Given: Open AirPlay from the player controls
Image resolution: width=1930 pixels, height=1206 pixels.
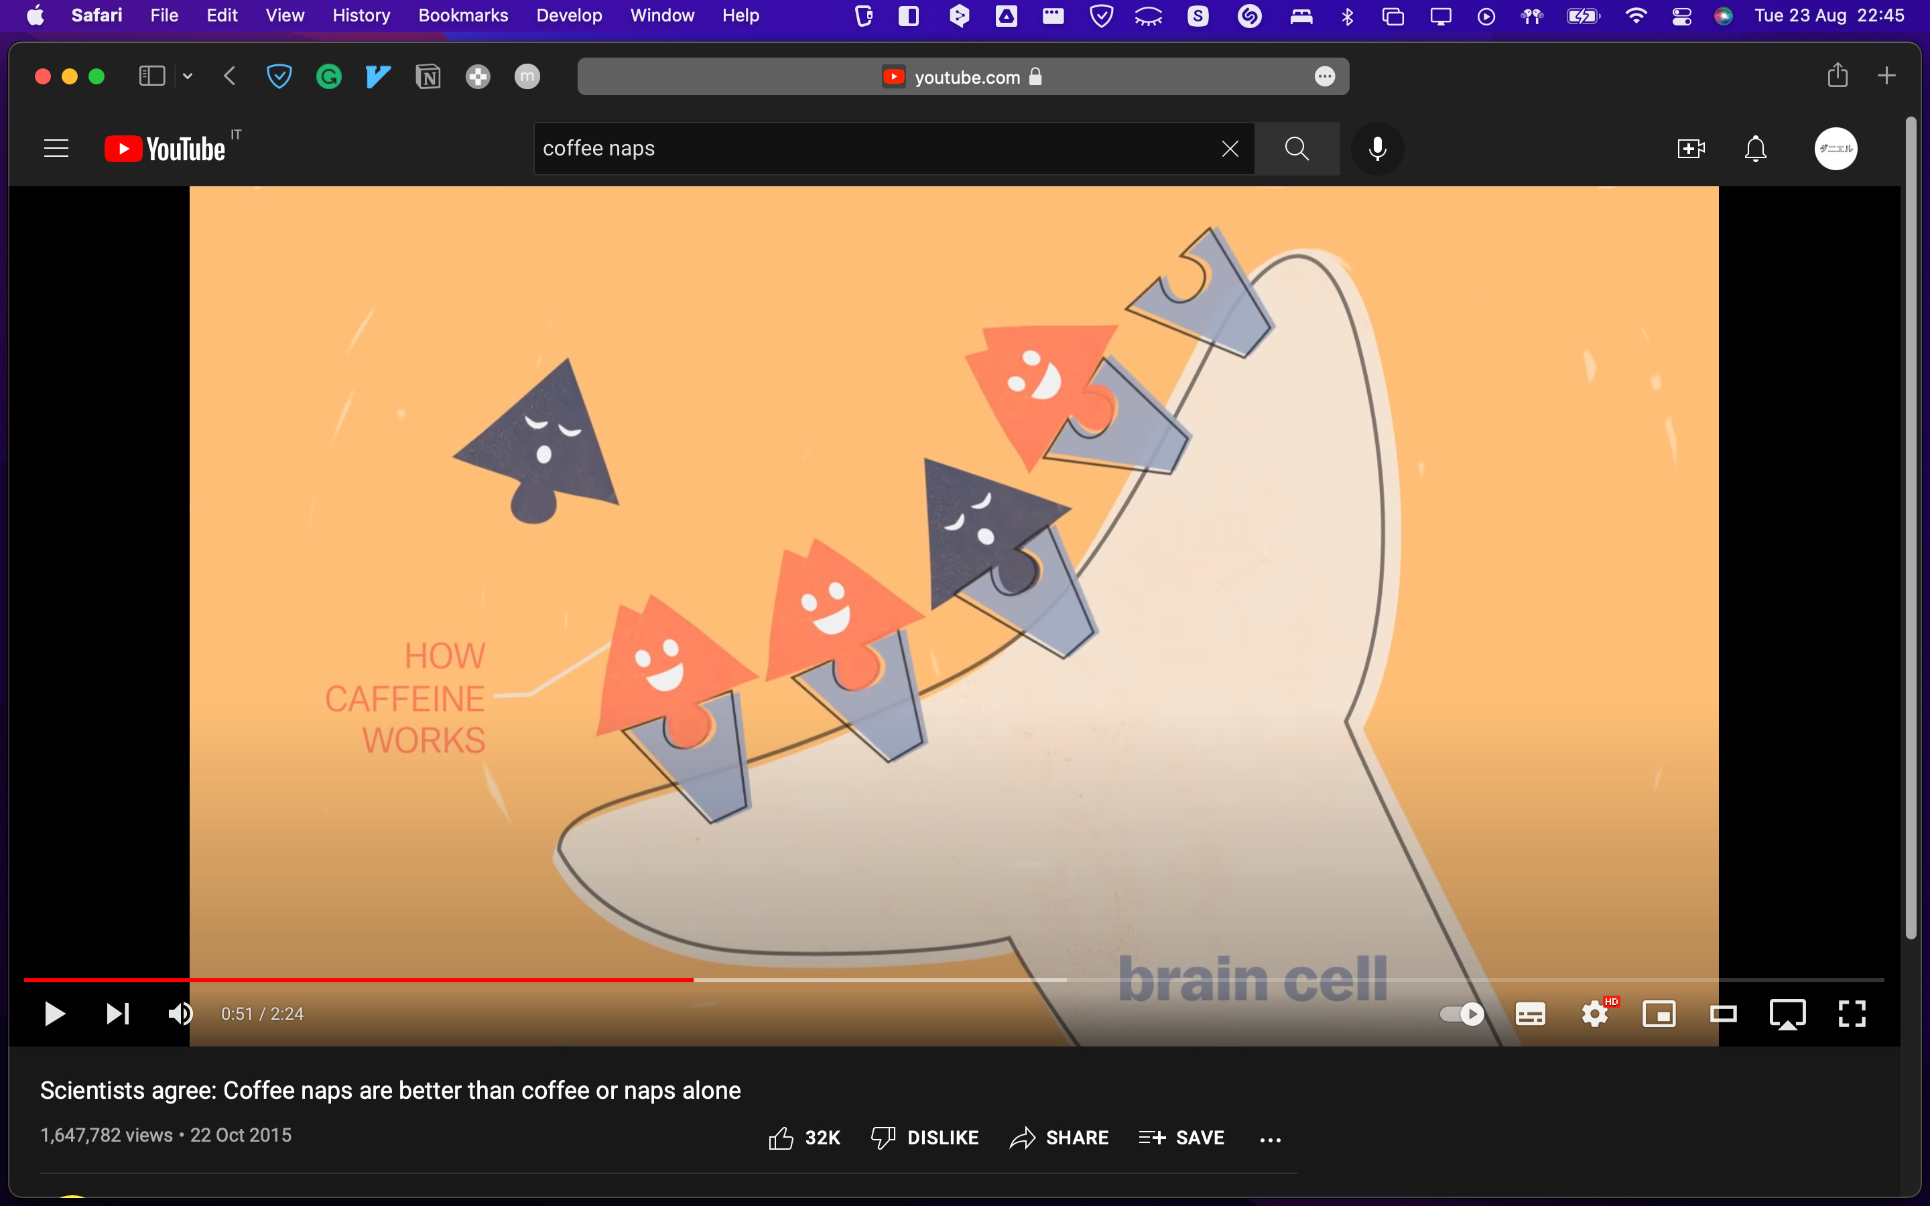Looking at the screenshot, I should click(x=1787, y=1014).
